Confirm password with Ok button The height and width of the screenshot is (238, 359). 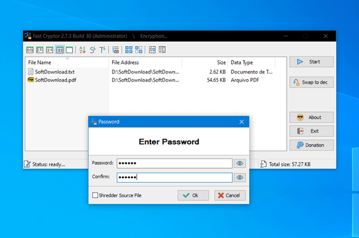coord(193,195)
